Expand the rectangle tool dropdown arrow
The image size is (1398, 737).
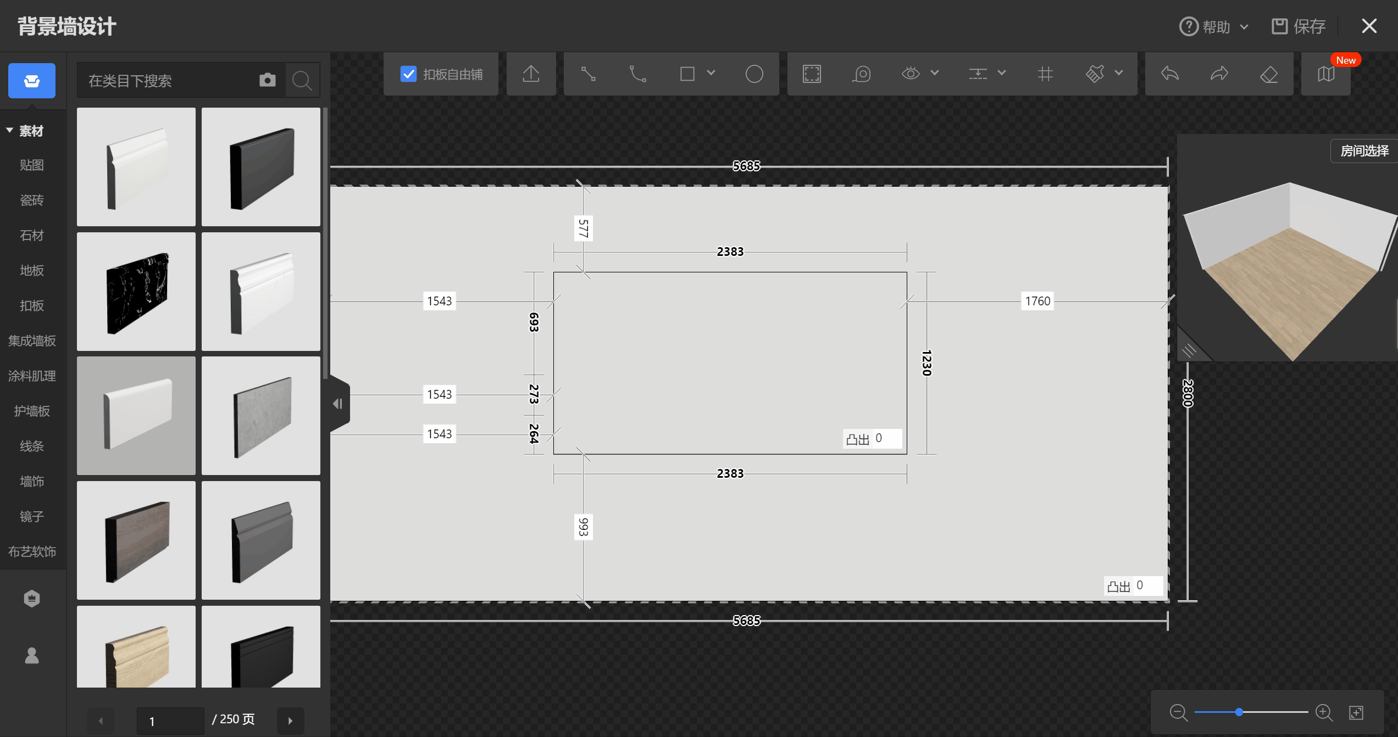pos(711,72)
